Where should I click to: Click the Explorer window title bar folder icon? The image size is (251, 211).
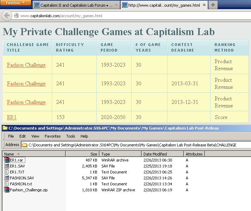tap(5, 128)
